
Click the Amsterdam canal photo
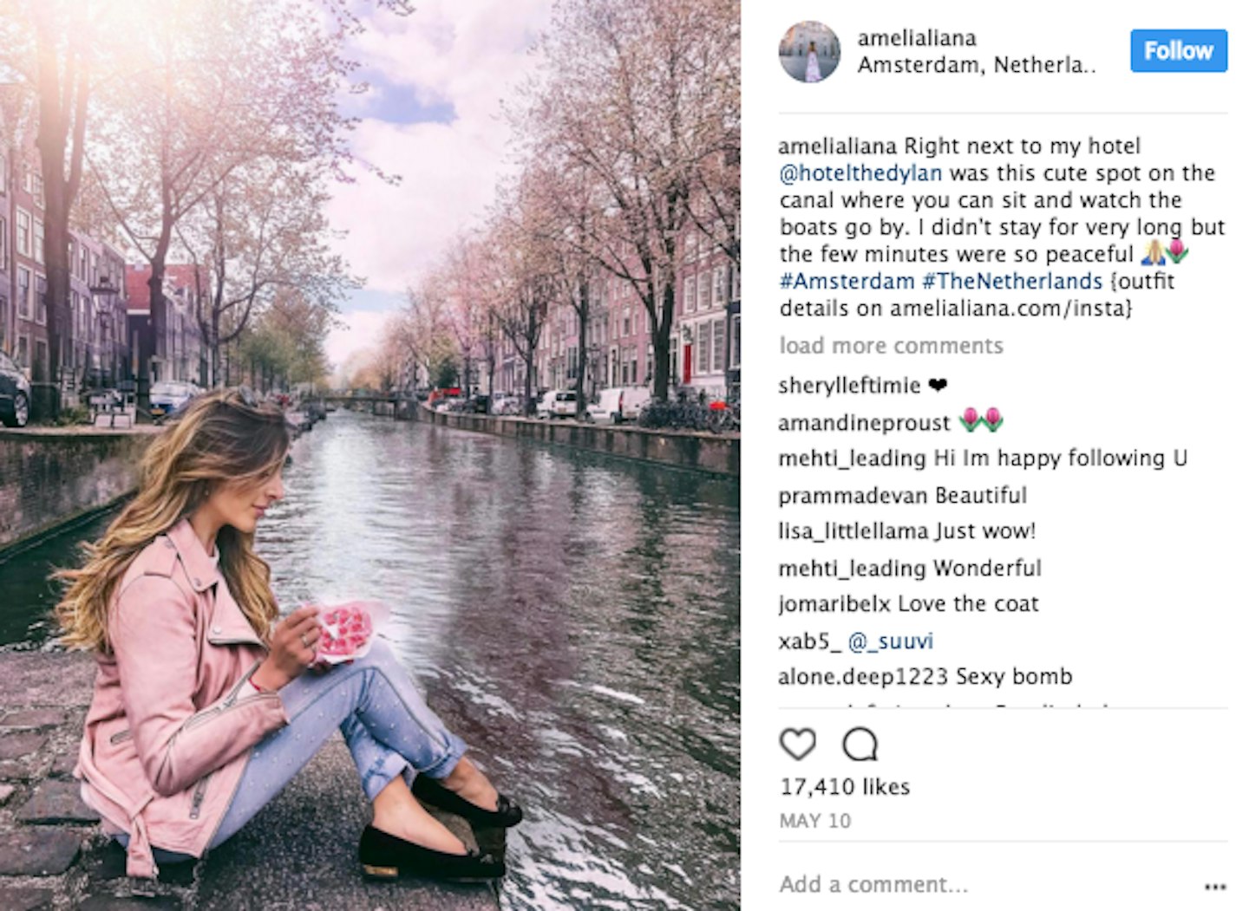pos(370,455)
